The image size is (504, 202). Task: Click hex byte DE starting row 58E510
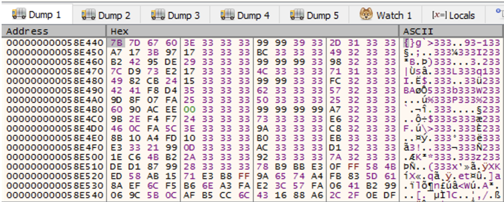[x=116, y=167]
